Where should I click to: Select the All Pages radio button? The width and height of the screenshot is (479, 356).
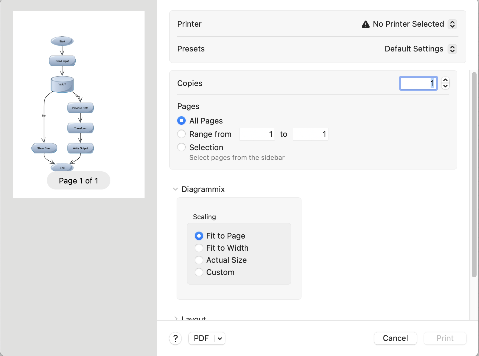(x=181, y=121)
